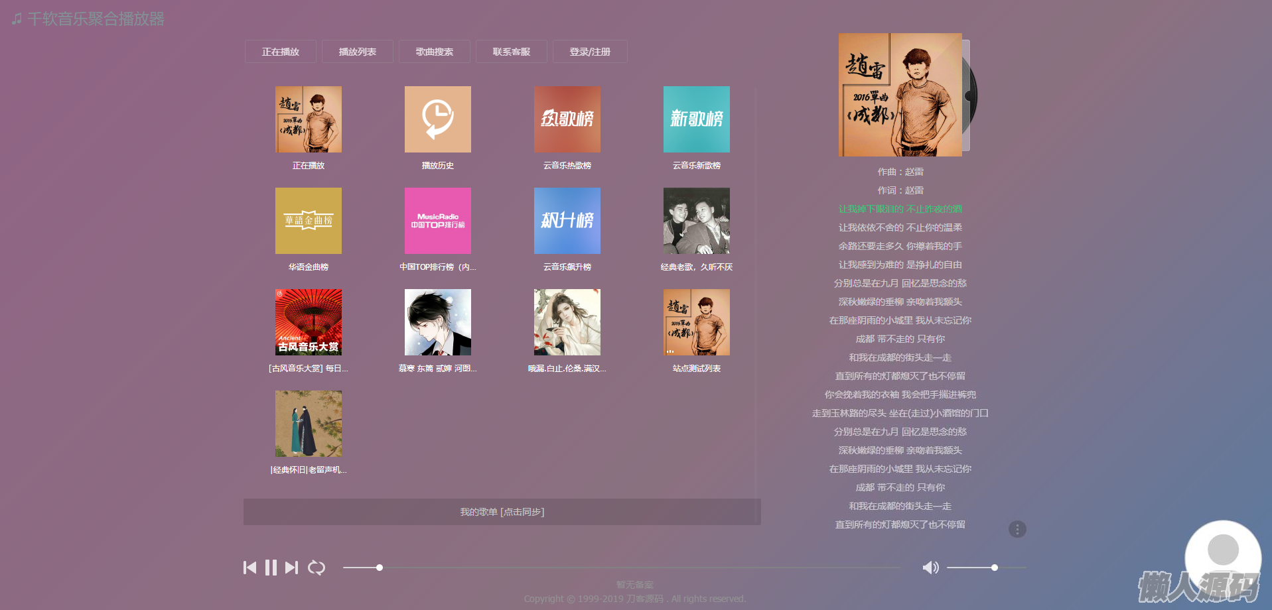Seek along the song progress bar
Image resolution: width=1272 pixels, height=610 pixels.
click(620, 568)
